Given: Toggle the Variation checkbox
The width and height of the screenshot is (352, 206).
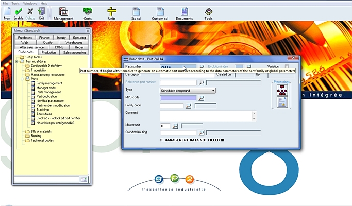Looking at the screenshot, I should click(x=287, y=66).
